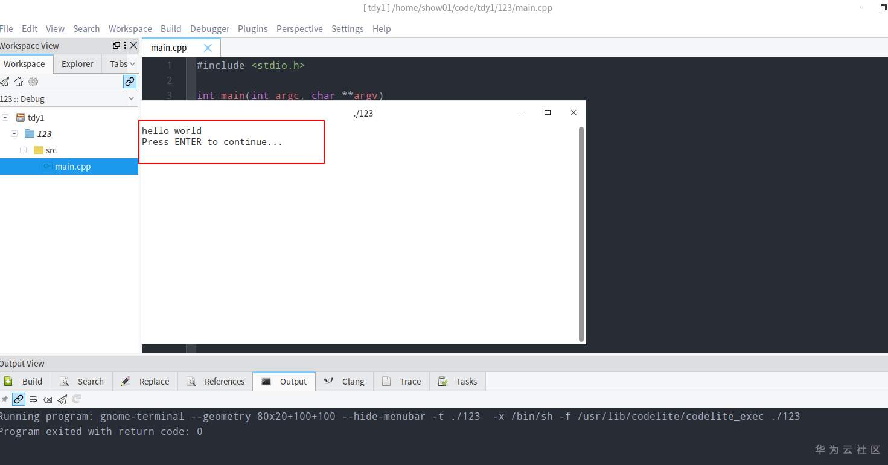Click the 'int main' code line
The height and width of the screenshot is (465, 888).
[290, 95]
